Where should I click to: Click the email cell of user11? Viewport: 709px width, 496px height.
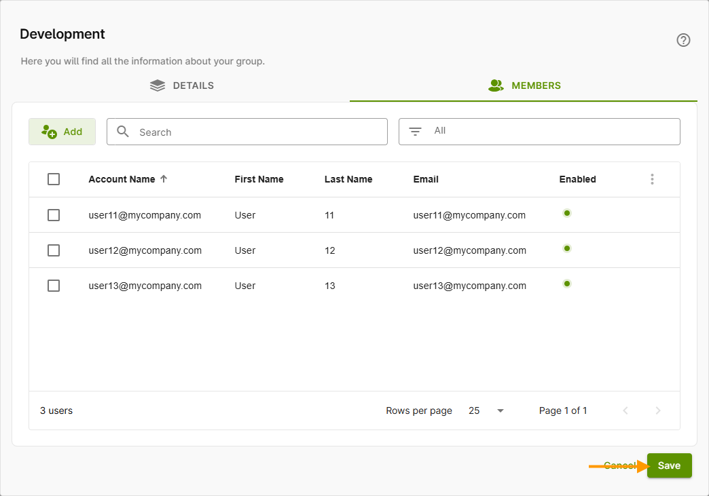click(x=469, y=215)
